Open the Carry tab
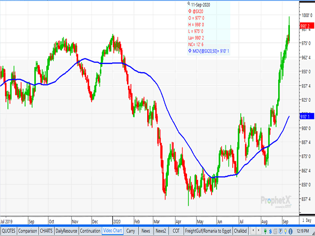Viewport: 315px width, 236px height. [130, 231]
